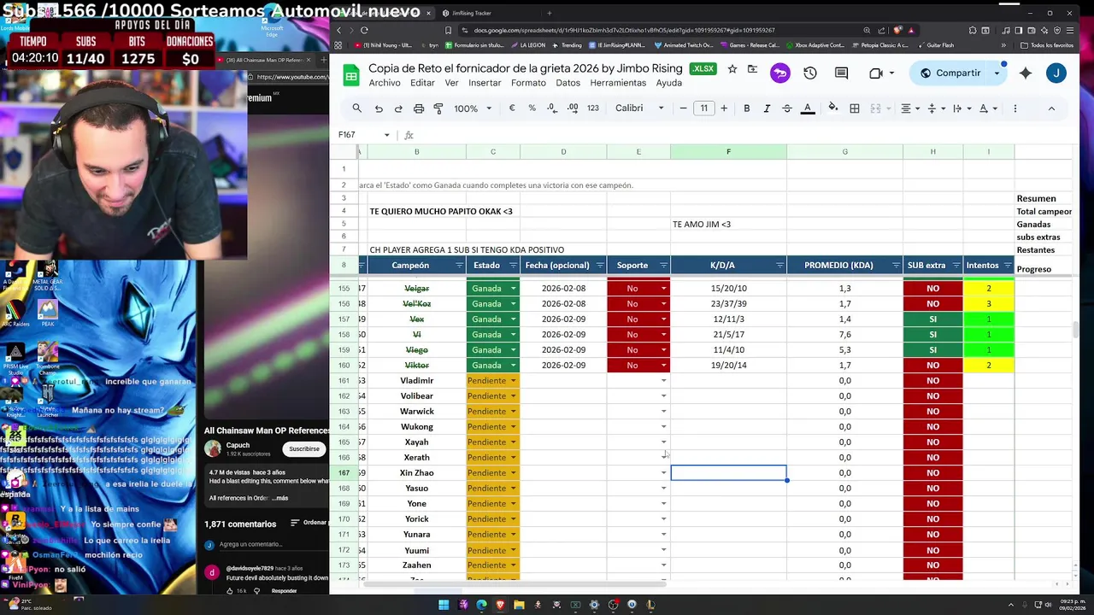The image size is (1094, 615).
Task: Click the purple extension icon near history
Action: (780, 73)
